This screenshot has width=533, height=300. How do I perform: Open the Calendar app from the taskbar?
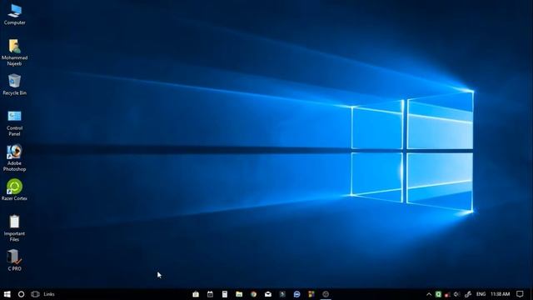(x=210, y=294)
